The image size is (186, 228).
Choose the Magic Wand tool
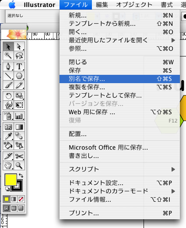point(8,56)
